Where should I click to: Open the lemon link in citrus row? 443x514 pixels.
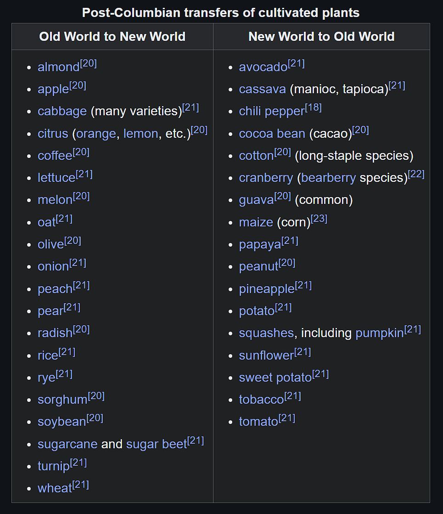pos(140,133)
